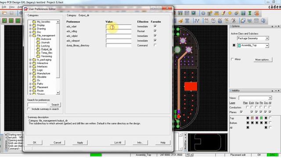Screen dimensions: 281x158
Task: Click the tan Top Etch color swatch
Action: coord(252,118)
